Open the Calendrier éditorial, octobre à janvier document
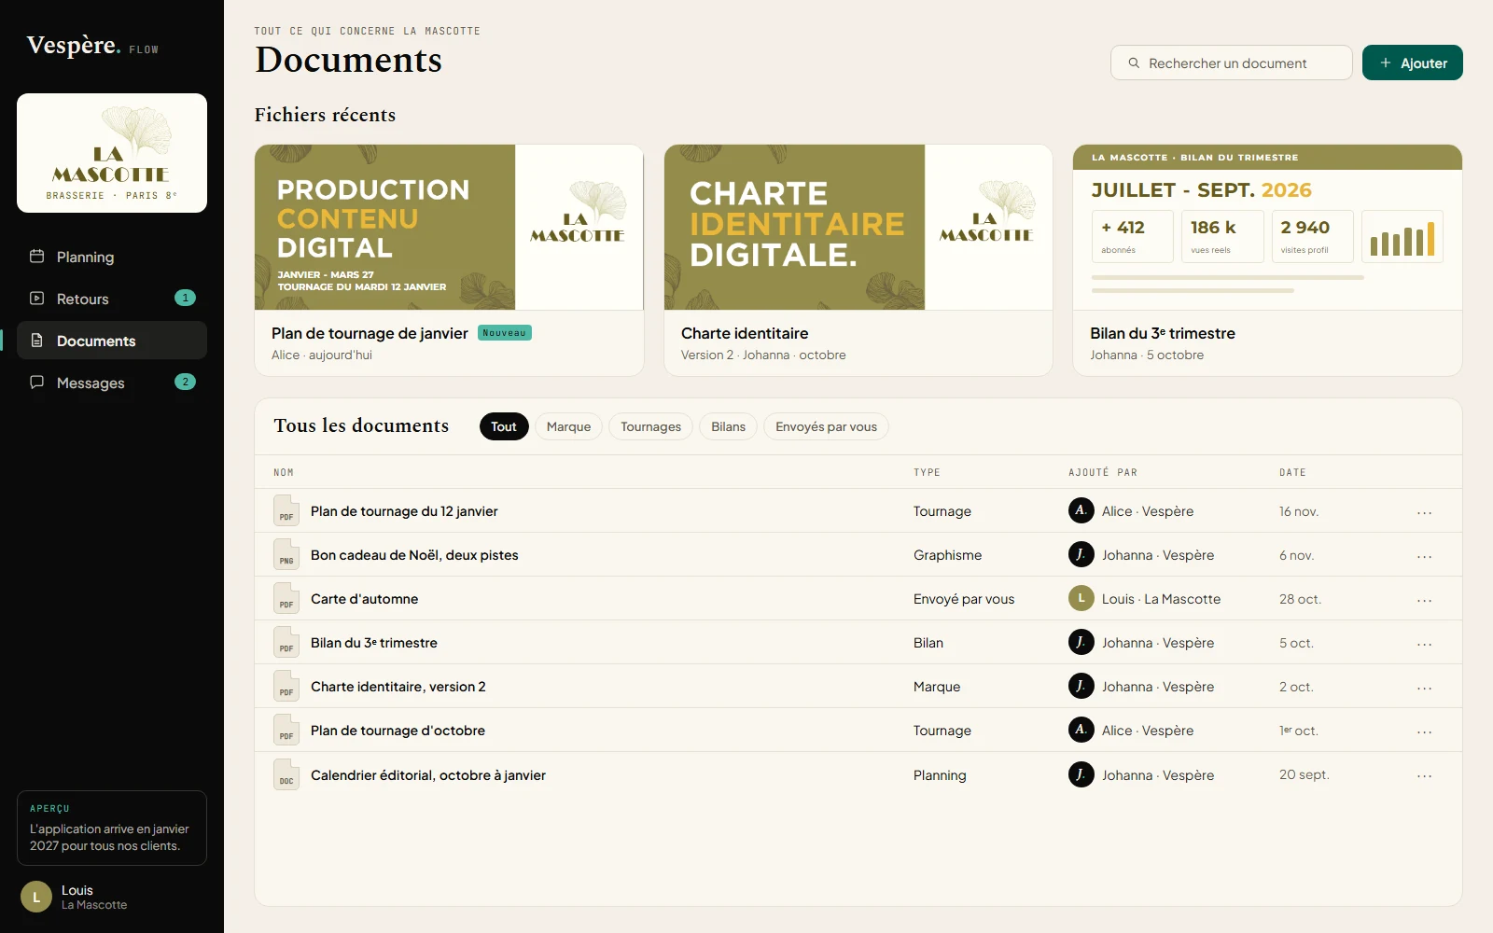Viewport: 1493px width, 933px height. click(428, 775)
